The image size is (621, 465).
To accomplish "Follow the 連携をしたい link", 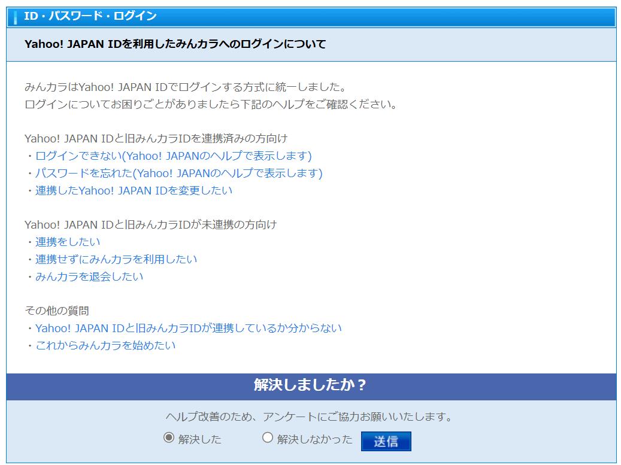I will click(68, 242).
